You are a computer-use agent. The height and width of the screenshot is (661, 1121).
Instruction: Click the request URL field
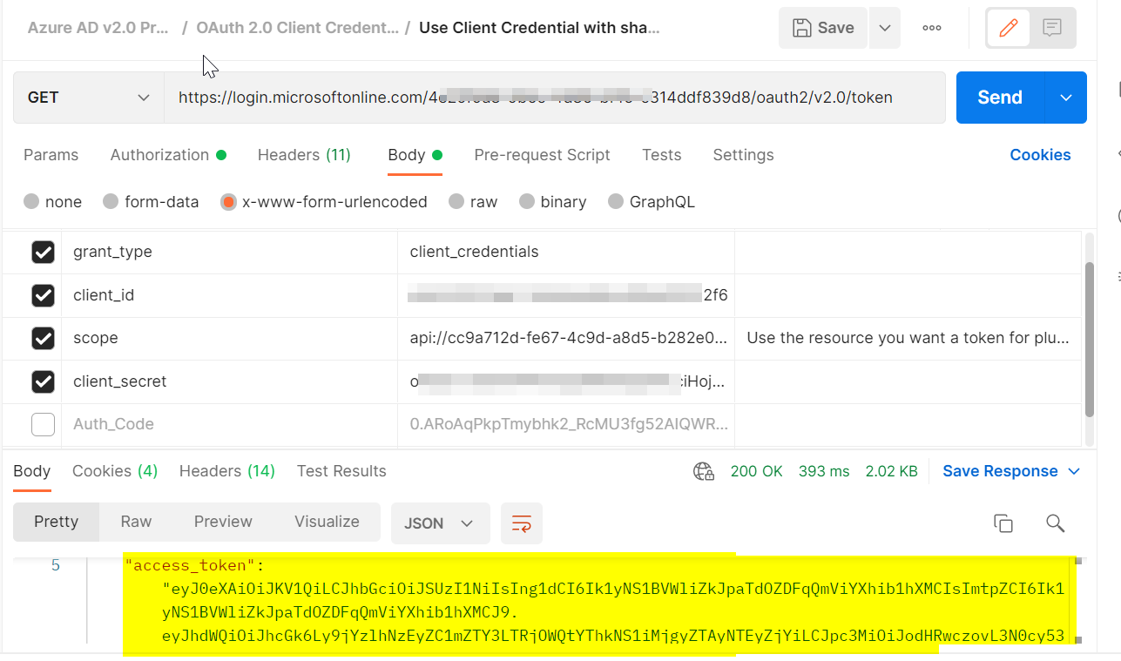(554, 98)
